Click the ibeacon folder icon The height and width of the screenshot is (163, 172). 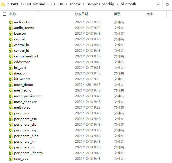pyautogui.click(x=11, y=73)
